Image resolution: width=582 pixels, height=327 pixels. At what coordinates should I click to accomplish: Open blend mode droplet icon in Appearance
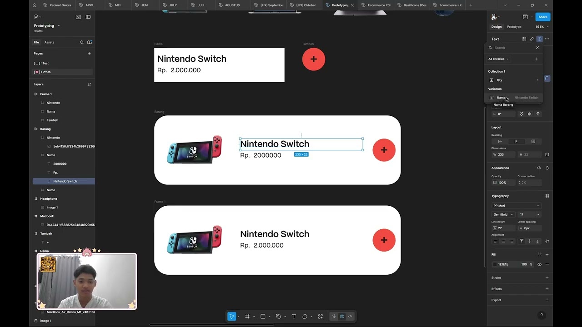pyautogui.click(x=547, y=168)
